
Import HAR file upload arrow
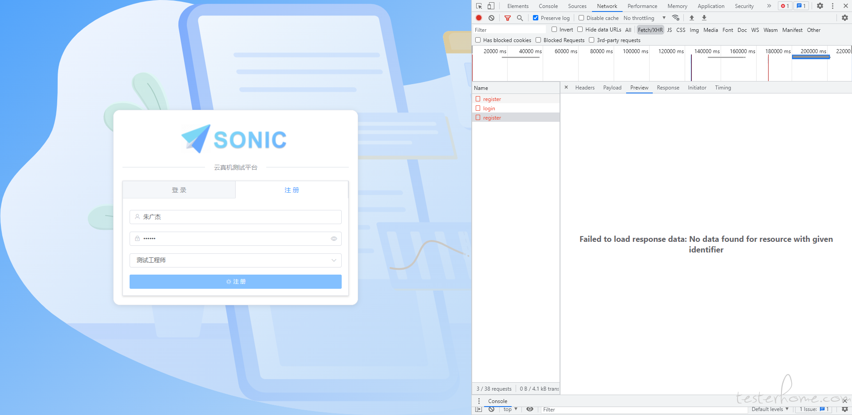click(x=691, y=18)
